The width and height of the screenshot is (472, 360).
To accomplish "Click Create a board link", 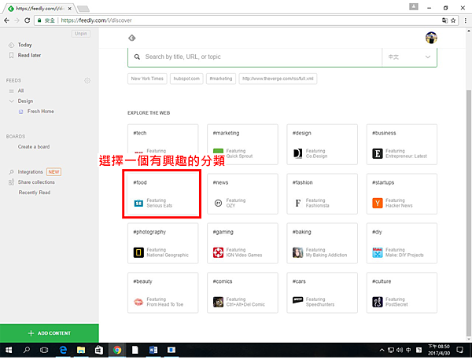I will point(34,147).
